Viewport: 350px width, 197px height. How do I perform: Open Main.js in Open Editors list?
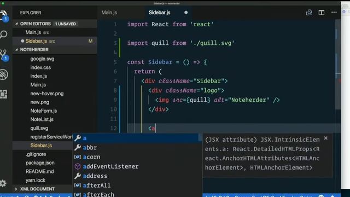55,32
